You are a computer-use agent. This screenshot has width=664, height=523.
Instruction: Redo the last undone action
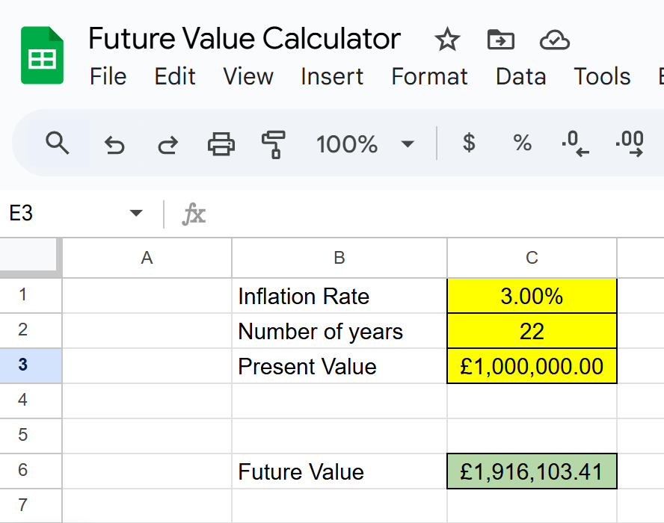coord(167,143)
